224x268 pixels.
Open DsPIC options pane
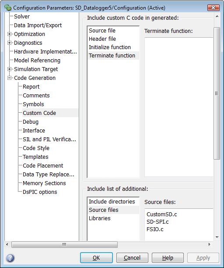click(40, 192)
